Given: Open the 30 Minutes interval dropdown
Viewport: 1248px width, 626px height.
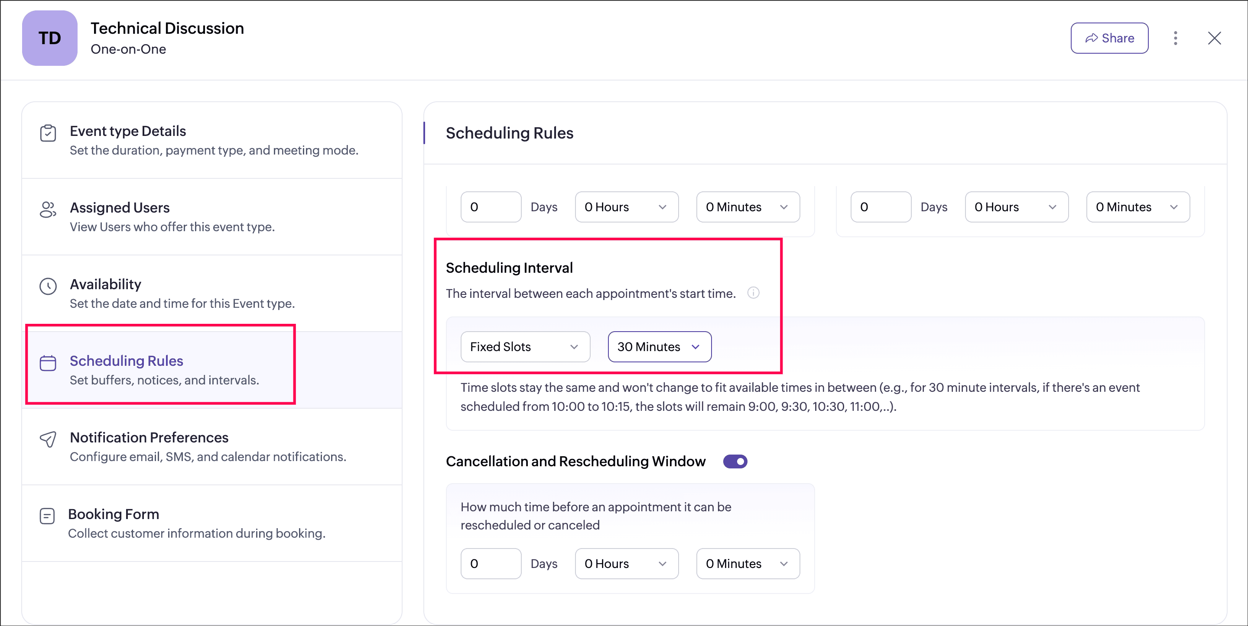Looking at the screenshot, I should point(660,347).
